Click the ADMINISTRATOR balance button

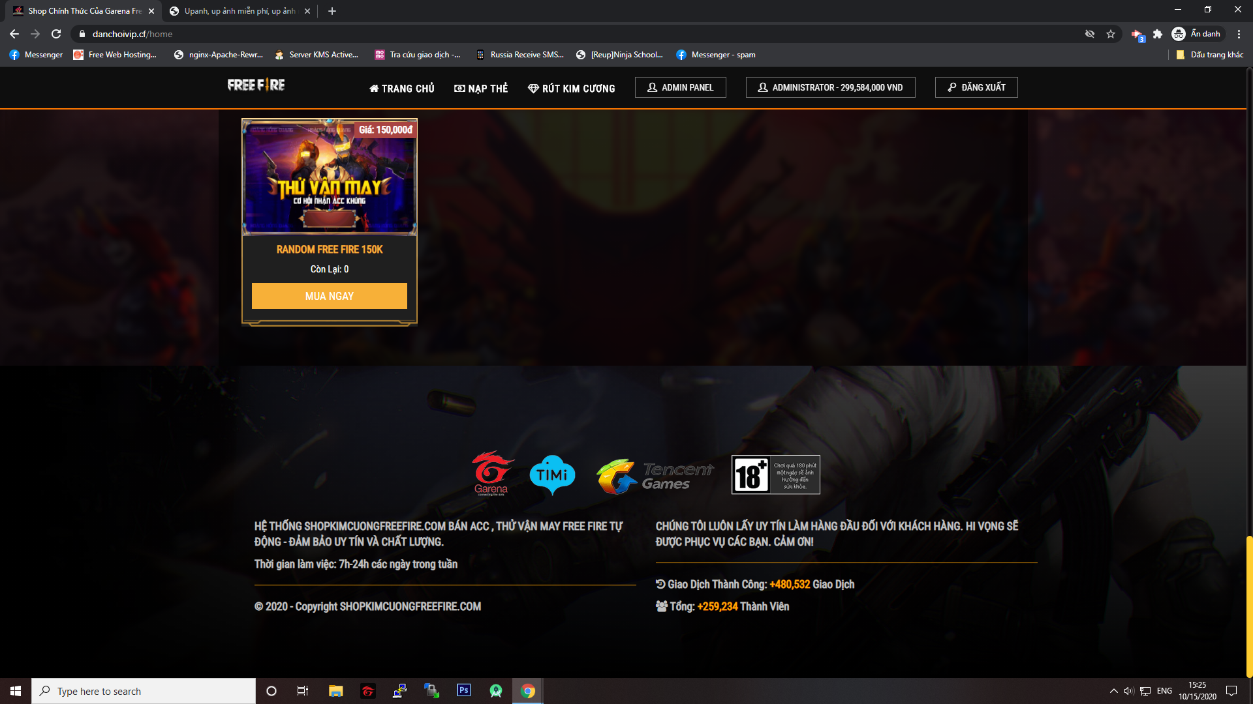coord(831,87)
